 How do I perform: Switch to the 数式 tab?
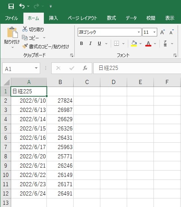pos(111,18)
